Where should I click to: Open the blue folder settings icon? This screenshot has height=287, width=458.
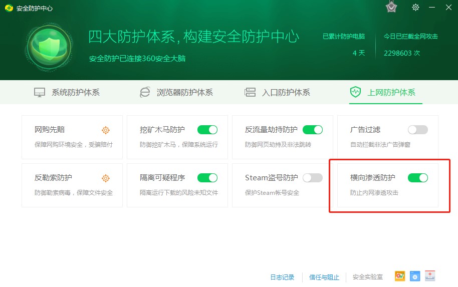pos(415,276)
